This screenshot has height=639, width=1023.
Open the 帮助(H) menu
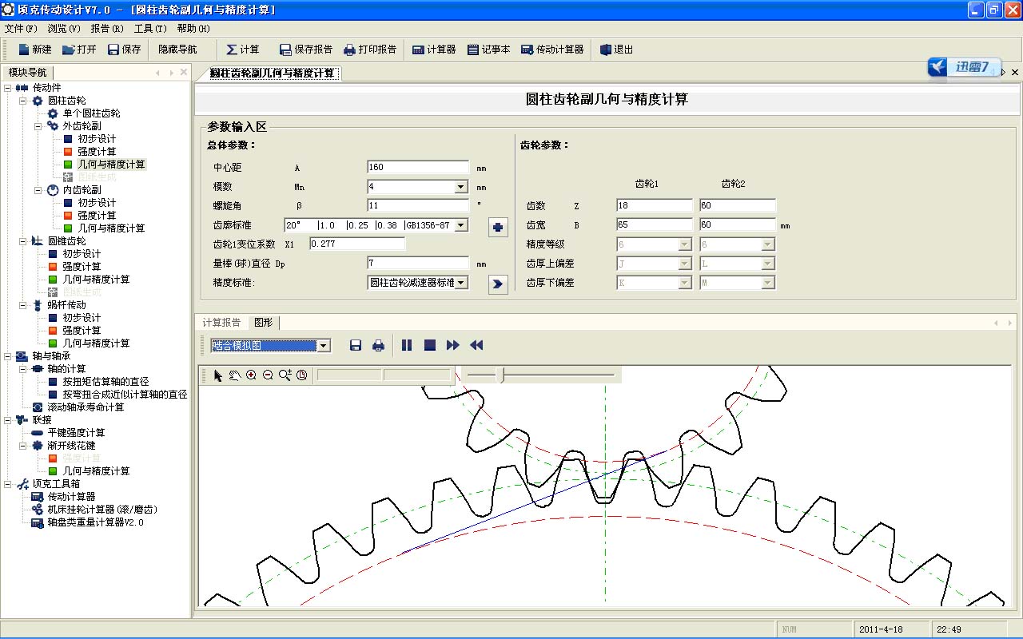click(x=193, y=28)
